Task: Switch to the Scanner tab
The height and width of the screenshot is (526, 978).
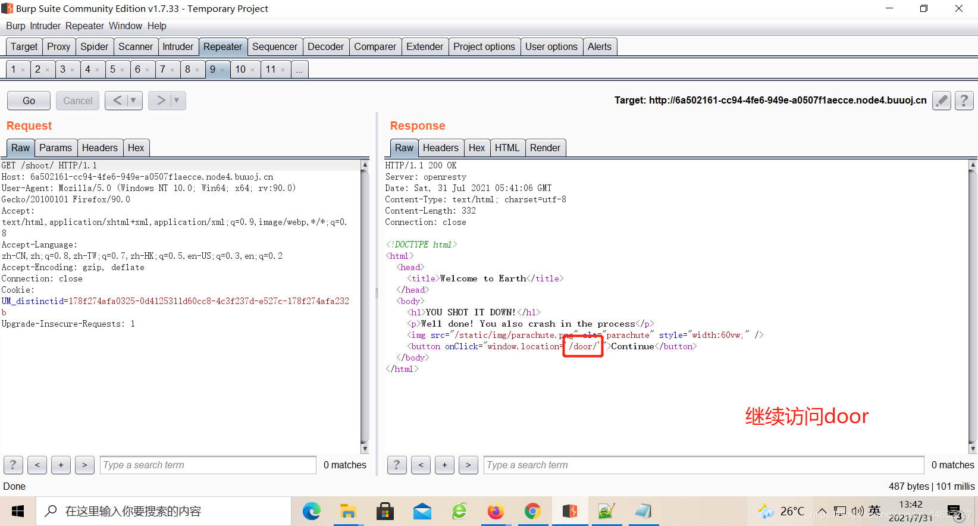Action: [x=136, y=46]
